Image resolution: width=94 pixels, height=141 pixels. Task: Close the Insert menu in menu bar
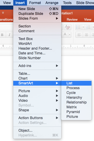(20, 3)
